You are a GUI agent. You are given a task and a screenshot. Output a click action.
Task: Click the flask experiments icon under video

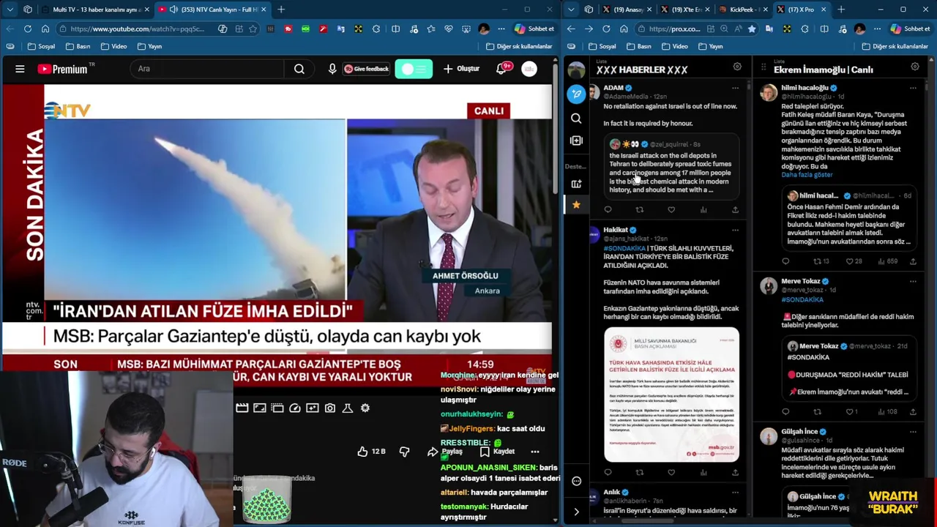(x=348, y=408)
